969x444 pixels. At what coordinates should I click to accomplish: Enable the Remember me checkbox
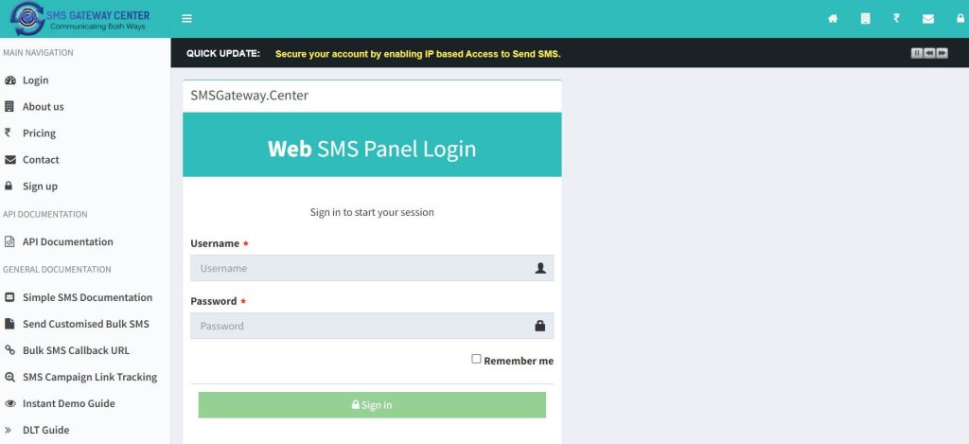coord(477,360)
